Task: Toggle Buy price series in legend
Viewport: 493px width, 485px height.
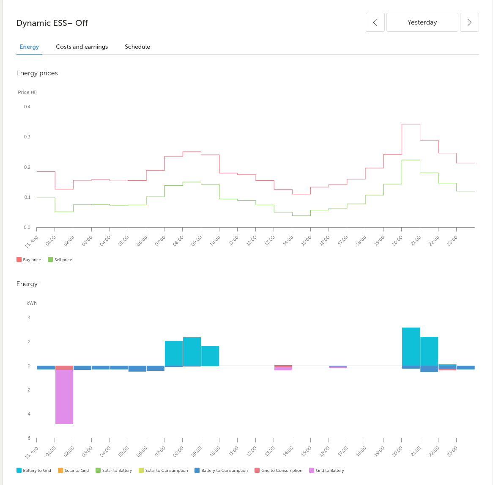Action: click(x=29, y=259)
